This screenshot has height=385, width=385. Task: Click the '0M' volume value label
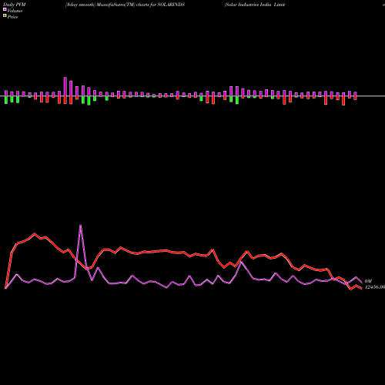point(368,281)
